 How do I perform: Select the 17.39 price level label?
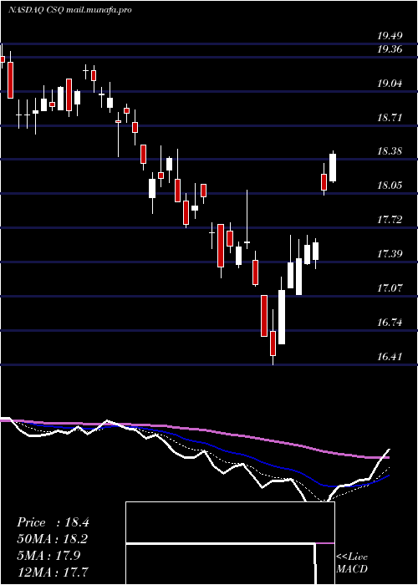click(x=390, y=254)
